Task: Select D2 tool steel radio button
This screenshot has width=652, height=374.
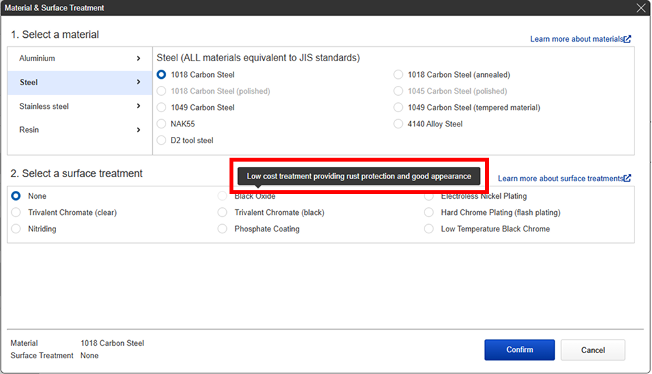Action: click(162, 140)
